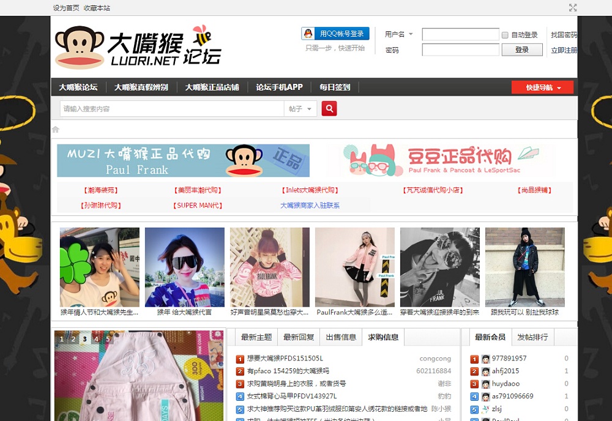Open 大嘴猴真假辨别 nav menu item
This screenshot has height=421, width=612.
(x=141, y=87)
